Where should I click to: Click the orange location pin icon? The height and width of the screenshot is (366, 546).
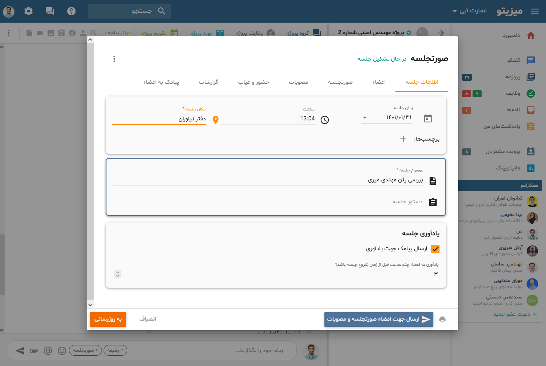[x=215, y=120]
